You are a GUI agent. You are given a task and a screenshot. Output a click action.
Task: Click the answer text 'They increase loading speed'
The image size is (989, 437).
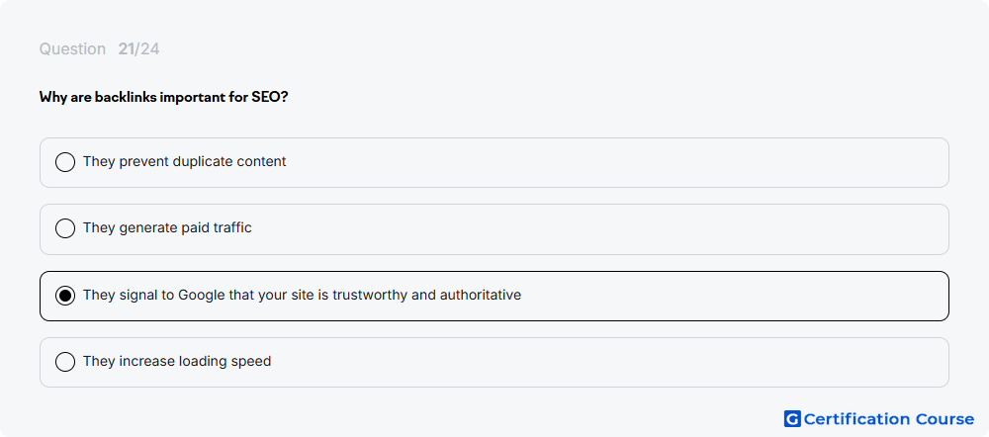coord(177,361)
